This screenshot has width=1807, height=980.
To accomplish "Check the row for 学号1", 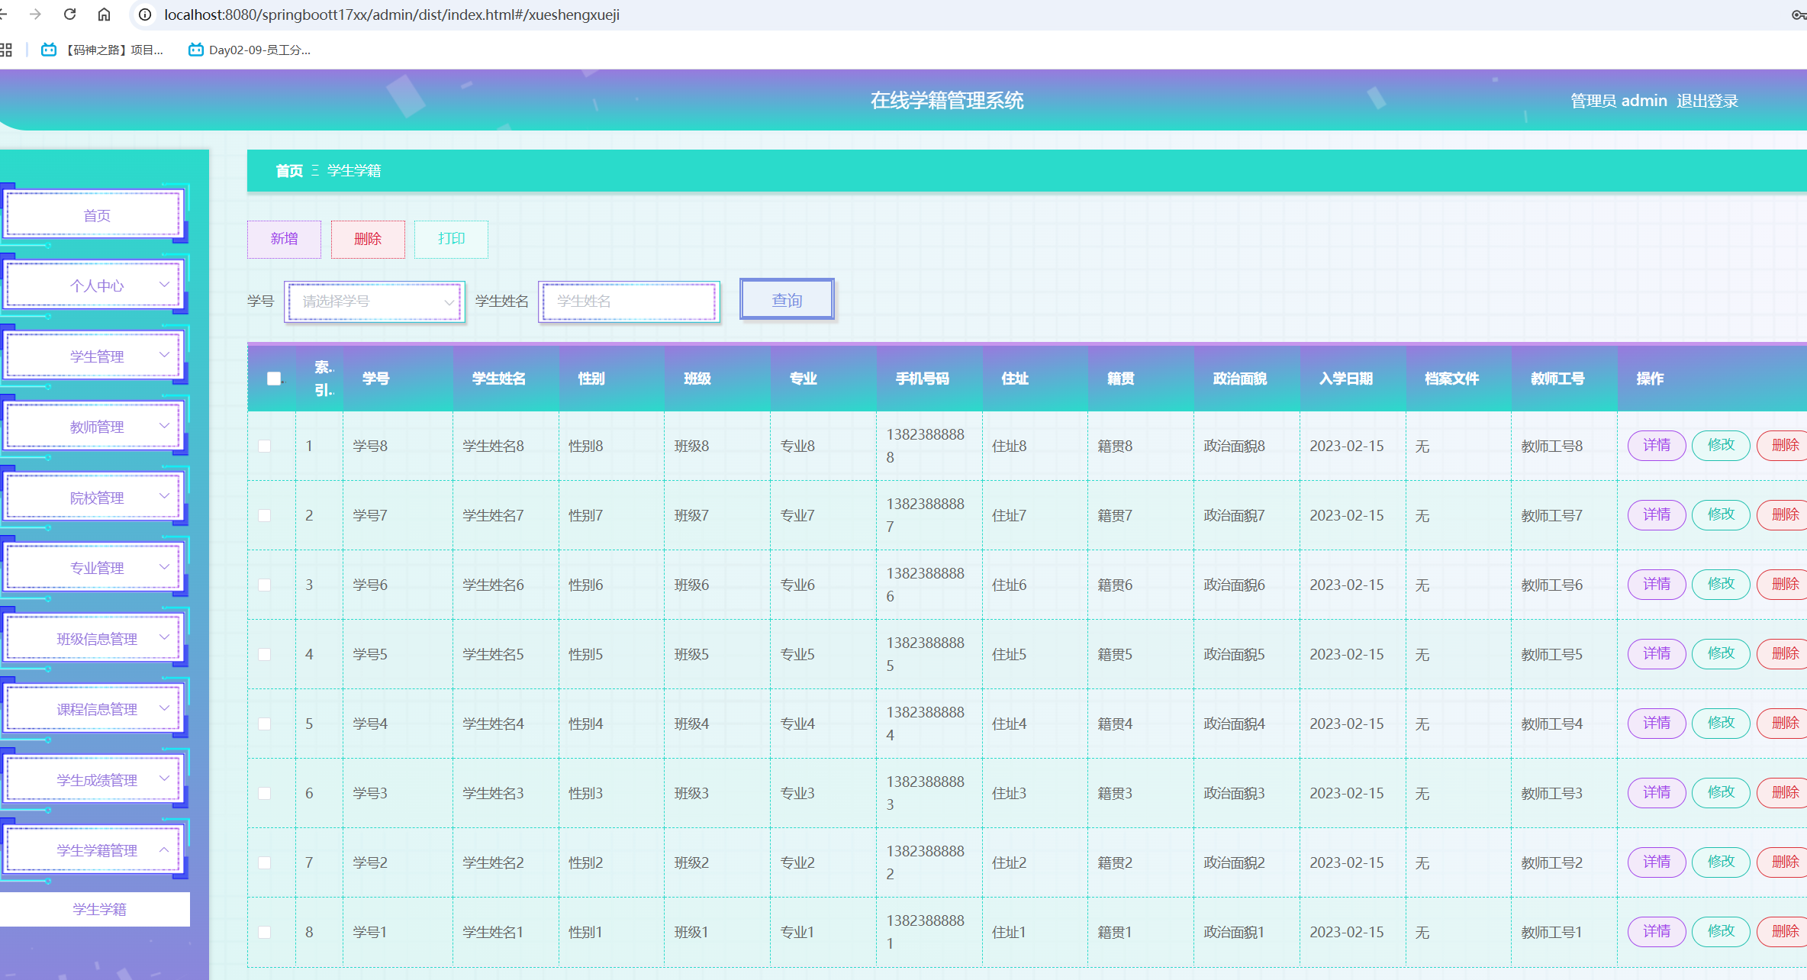I will pyautogui.click(x=265, y=932).
